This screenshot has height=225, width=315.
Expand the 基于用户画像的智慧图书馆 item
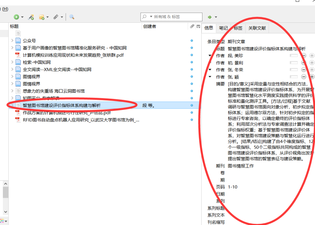pyautogui.click(x=12, y=48)
